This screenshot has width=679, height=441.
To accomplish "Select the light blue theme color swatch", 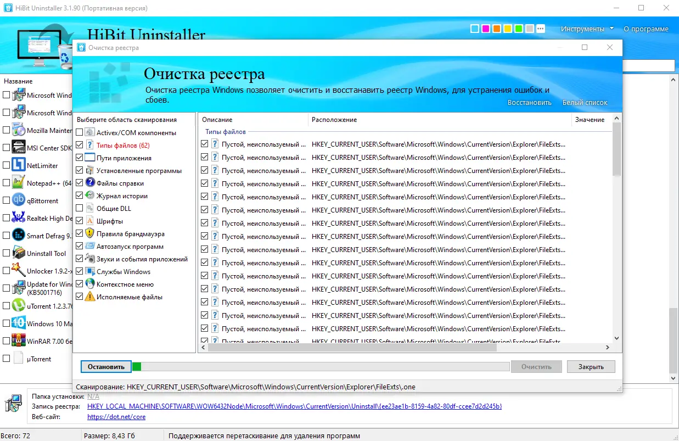I will point(474,29).
